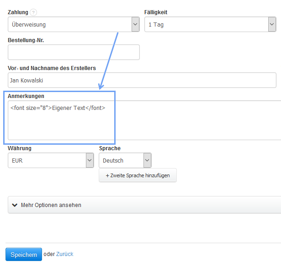
Task: Click the arrow of the Zahlung dropdown
Action: point(135,25)
